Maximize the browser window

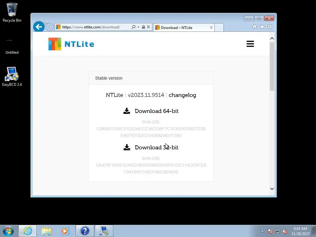click(x=259, y=19)
